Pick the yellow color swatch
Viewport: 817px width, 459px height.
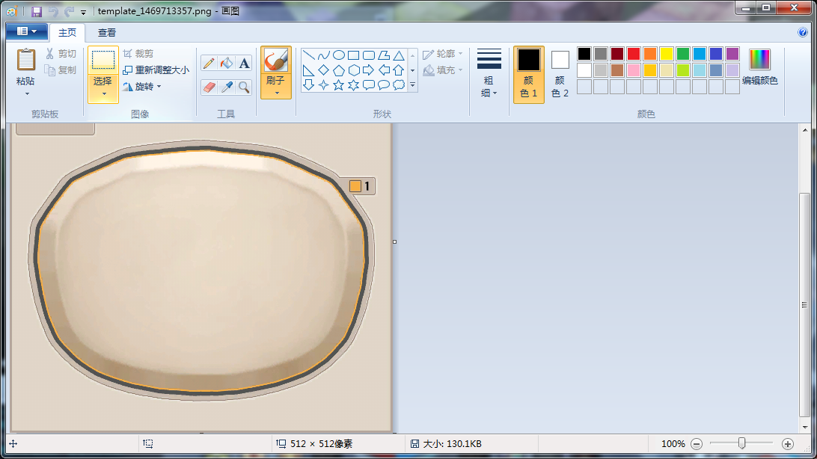667,54
